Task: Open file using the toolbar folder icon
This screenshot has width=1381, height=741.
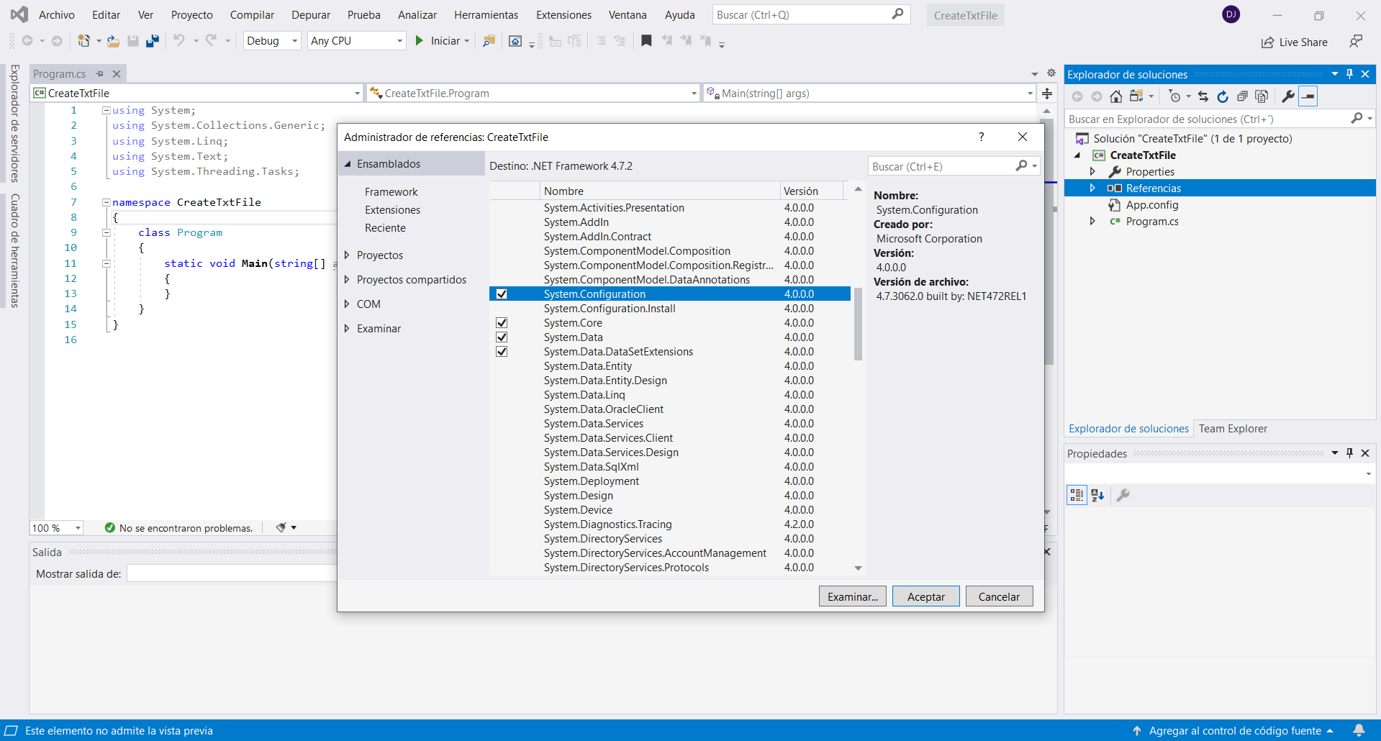Action: [113, 41]
